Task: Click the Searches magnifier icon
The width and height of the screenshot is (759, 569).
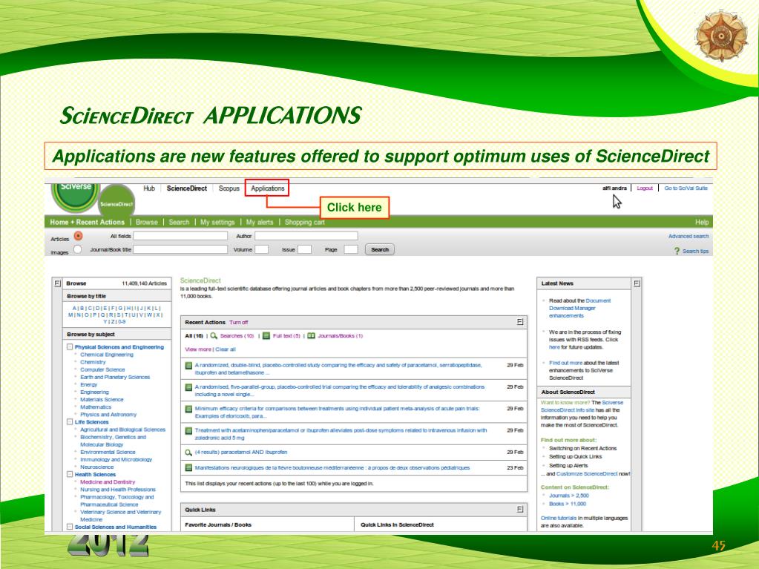Action: (x=214, y=336)
